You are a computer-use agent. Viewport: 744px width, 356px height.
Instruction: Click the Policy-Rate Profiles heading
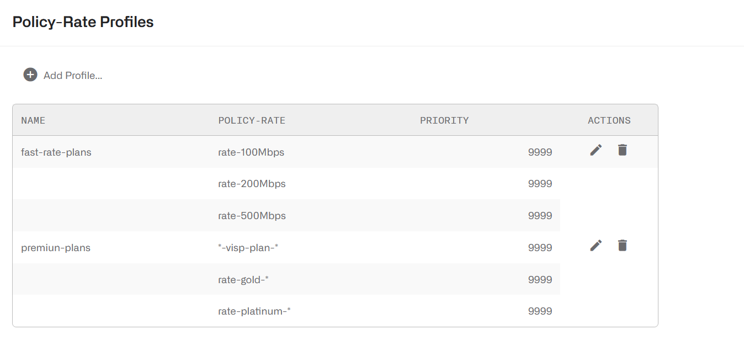[83, 22]
